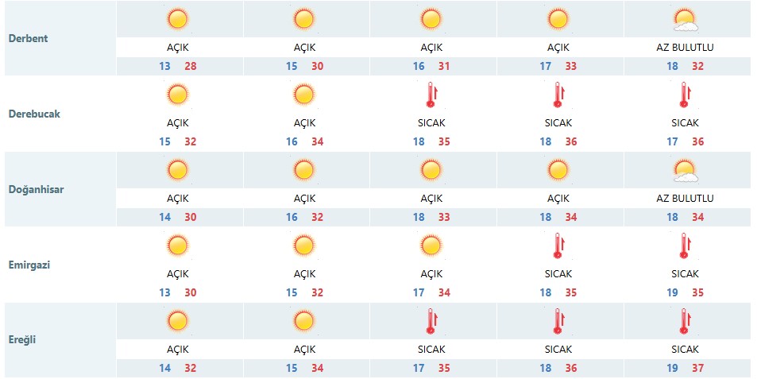757x379 pixels.
Task: Click Derbent's AZ BULUTLU condition text
Action: [x=685, y=48]
